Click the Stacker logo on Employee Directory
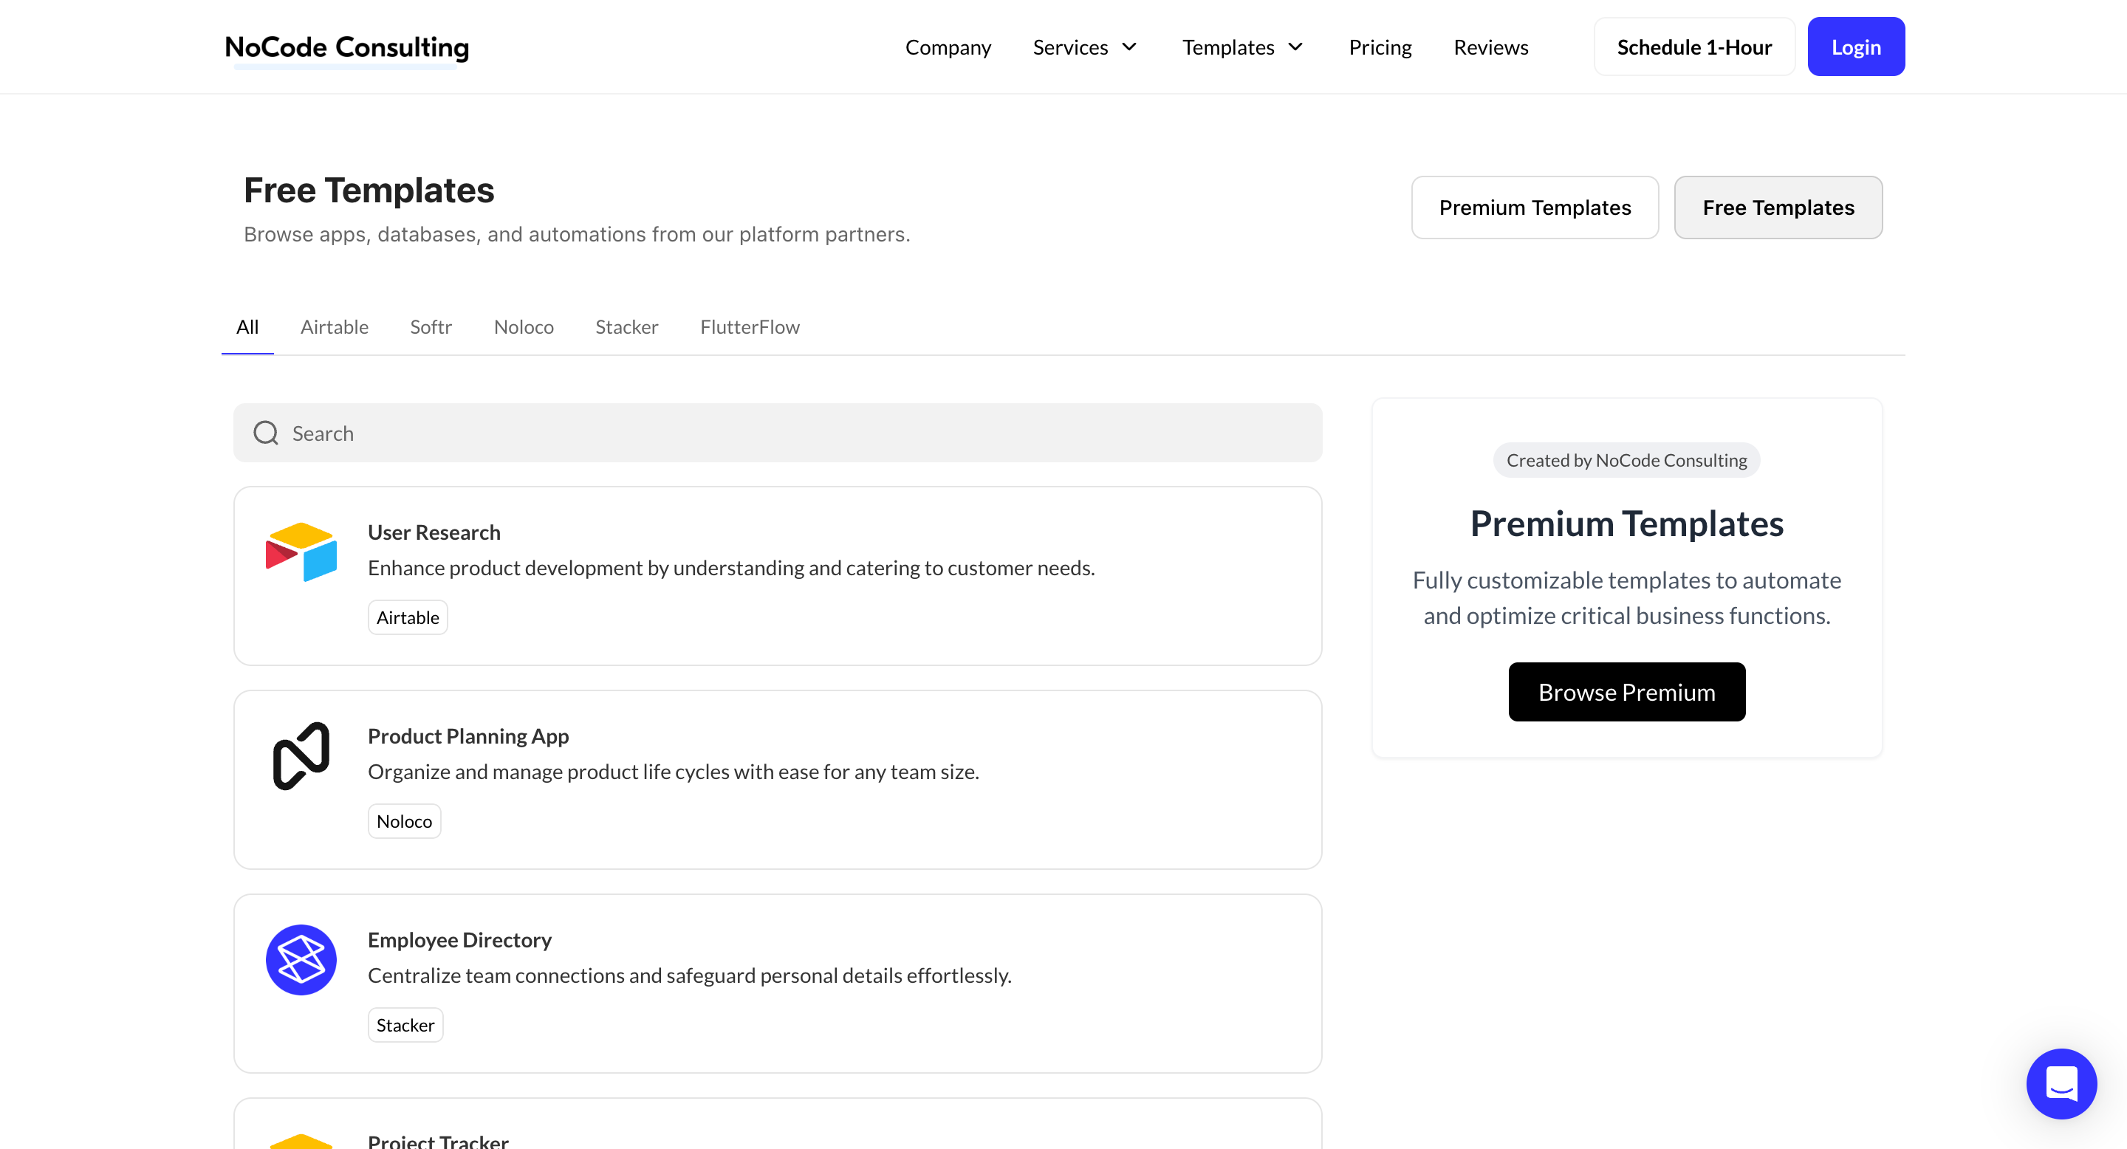This screenshot has height=1149, width=2127. pos(301,959)
